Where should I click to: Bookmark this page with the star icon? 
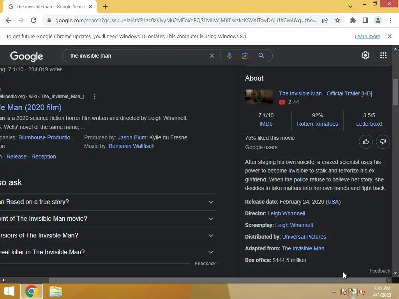pyautogui.click(x=337, y=20)
